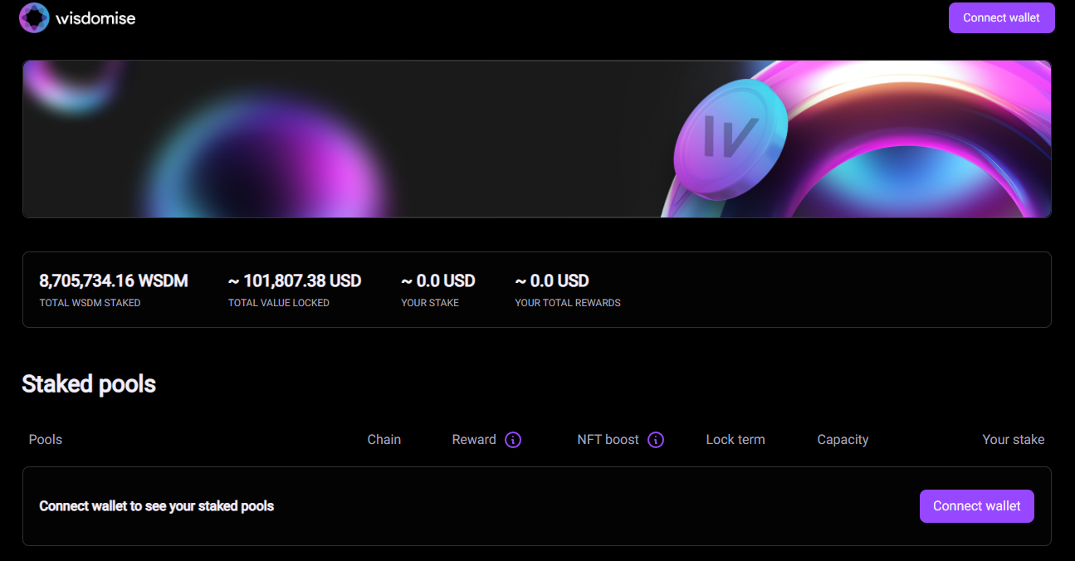Open the NFT boost info icon
1075x561 pixels.
(x=656, y=440)
